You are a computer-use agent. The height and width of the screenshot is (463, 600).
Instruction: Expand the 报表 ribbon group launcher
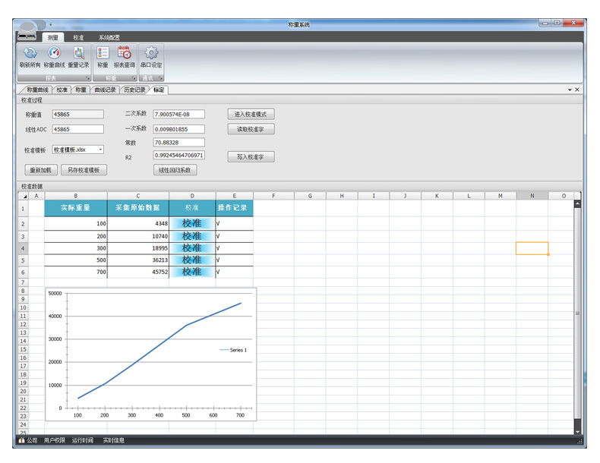87,78
